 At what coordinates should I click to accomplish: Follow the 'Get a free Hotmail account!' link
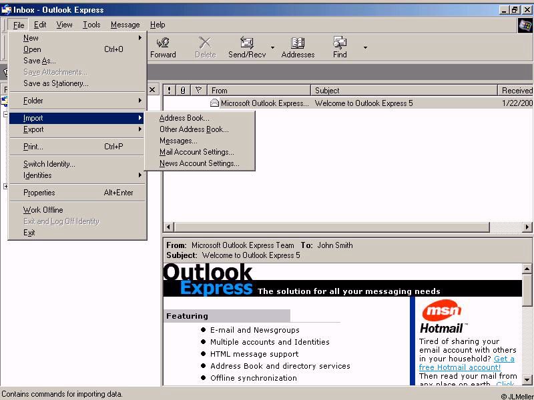(x=465, y=363)
